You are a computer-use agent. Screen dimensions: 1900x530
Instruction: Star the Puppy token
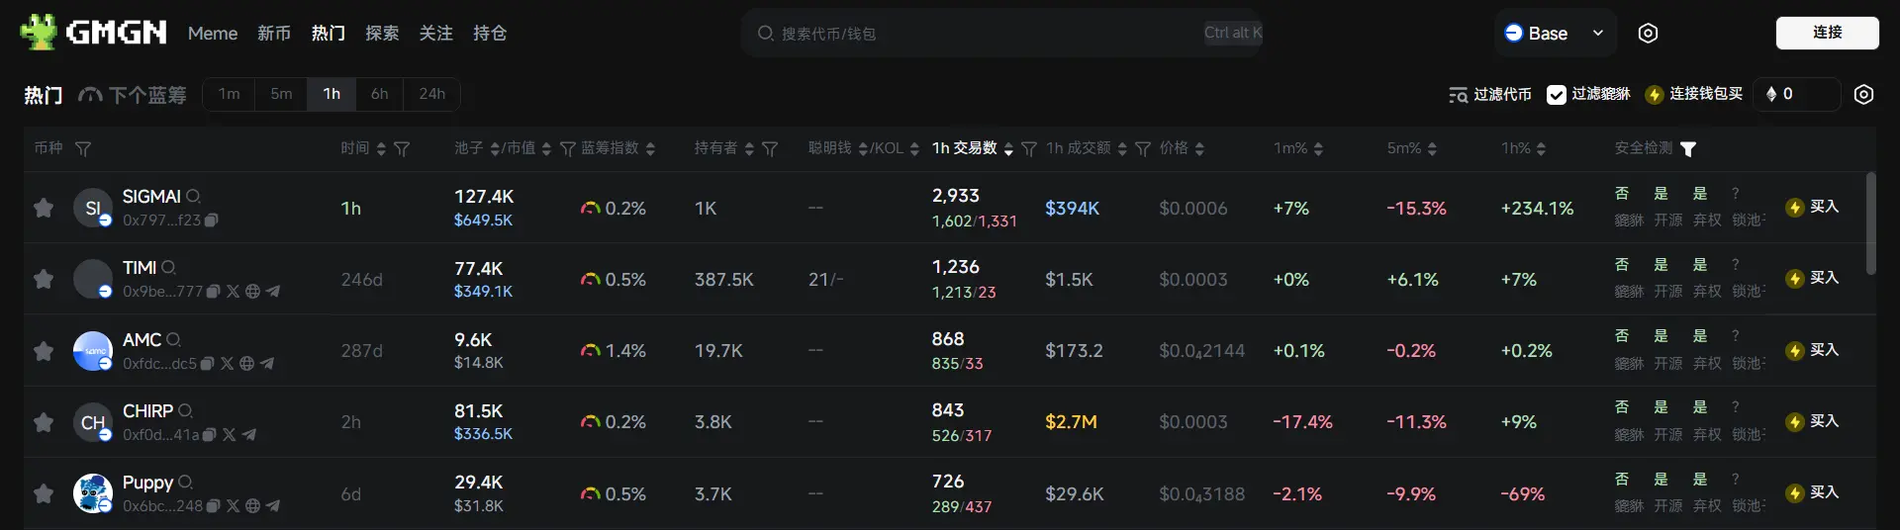[x=44, y=493]
